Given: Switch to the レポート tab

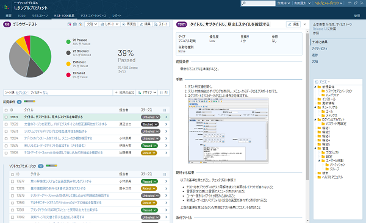Looking at the screenshot, I should (117, 16).
